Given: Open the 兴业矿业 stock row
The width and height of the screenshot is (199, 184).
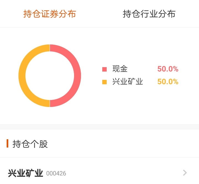Looking at the screenshot, I should 99,173.
